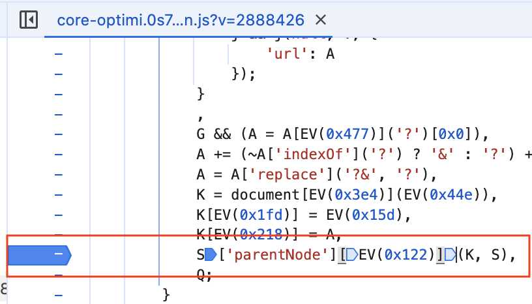Click the filled inline breakpoint after S
532x304 pixels.
[x=210, y=255]
